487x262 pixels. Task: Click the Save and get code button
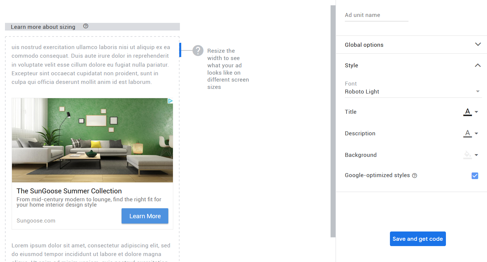tap(418, 238)
